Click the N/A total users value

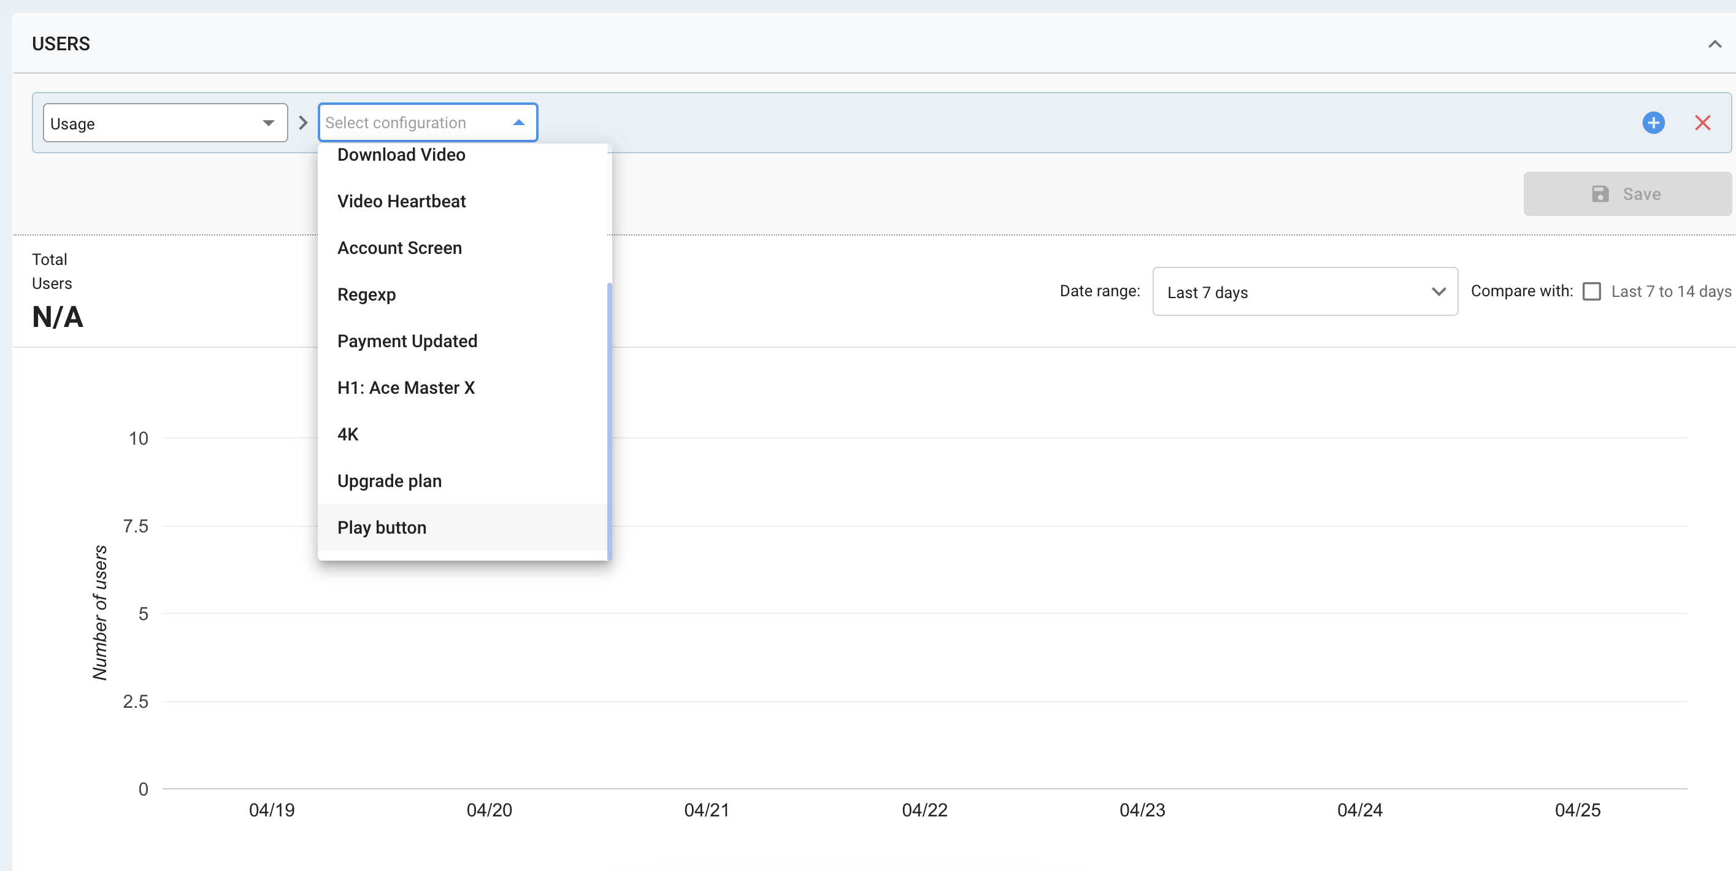coord(58,317)
